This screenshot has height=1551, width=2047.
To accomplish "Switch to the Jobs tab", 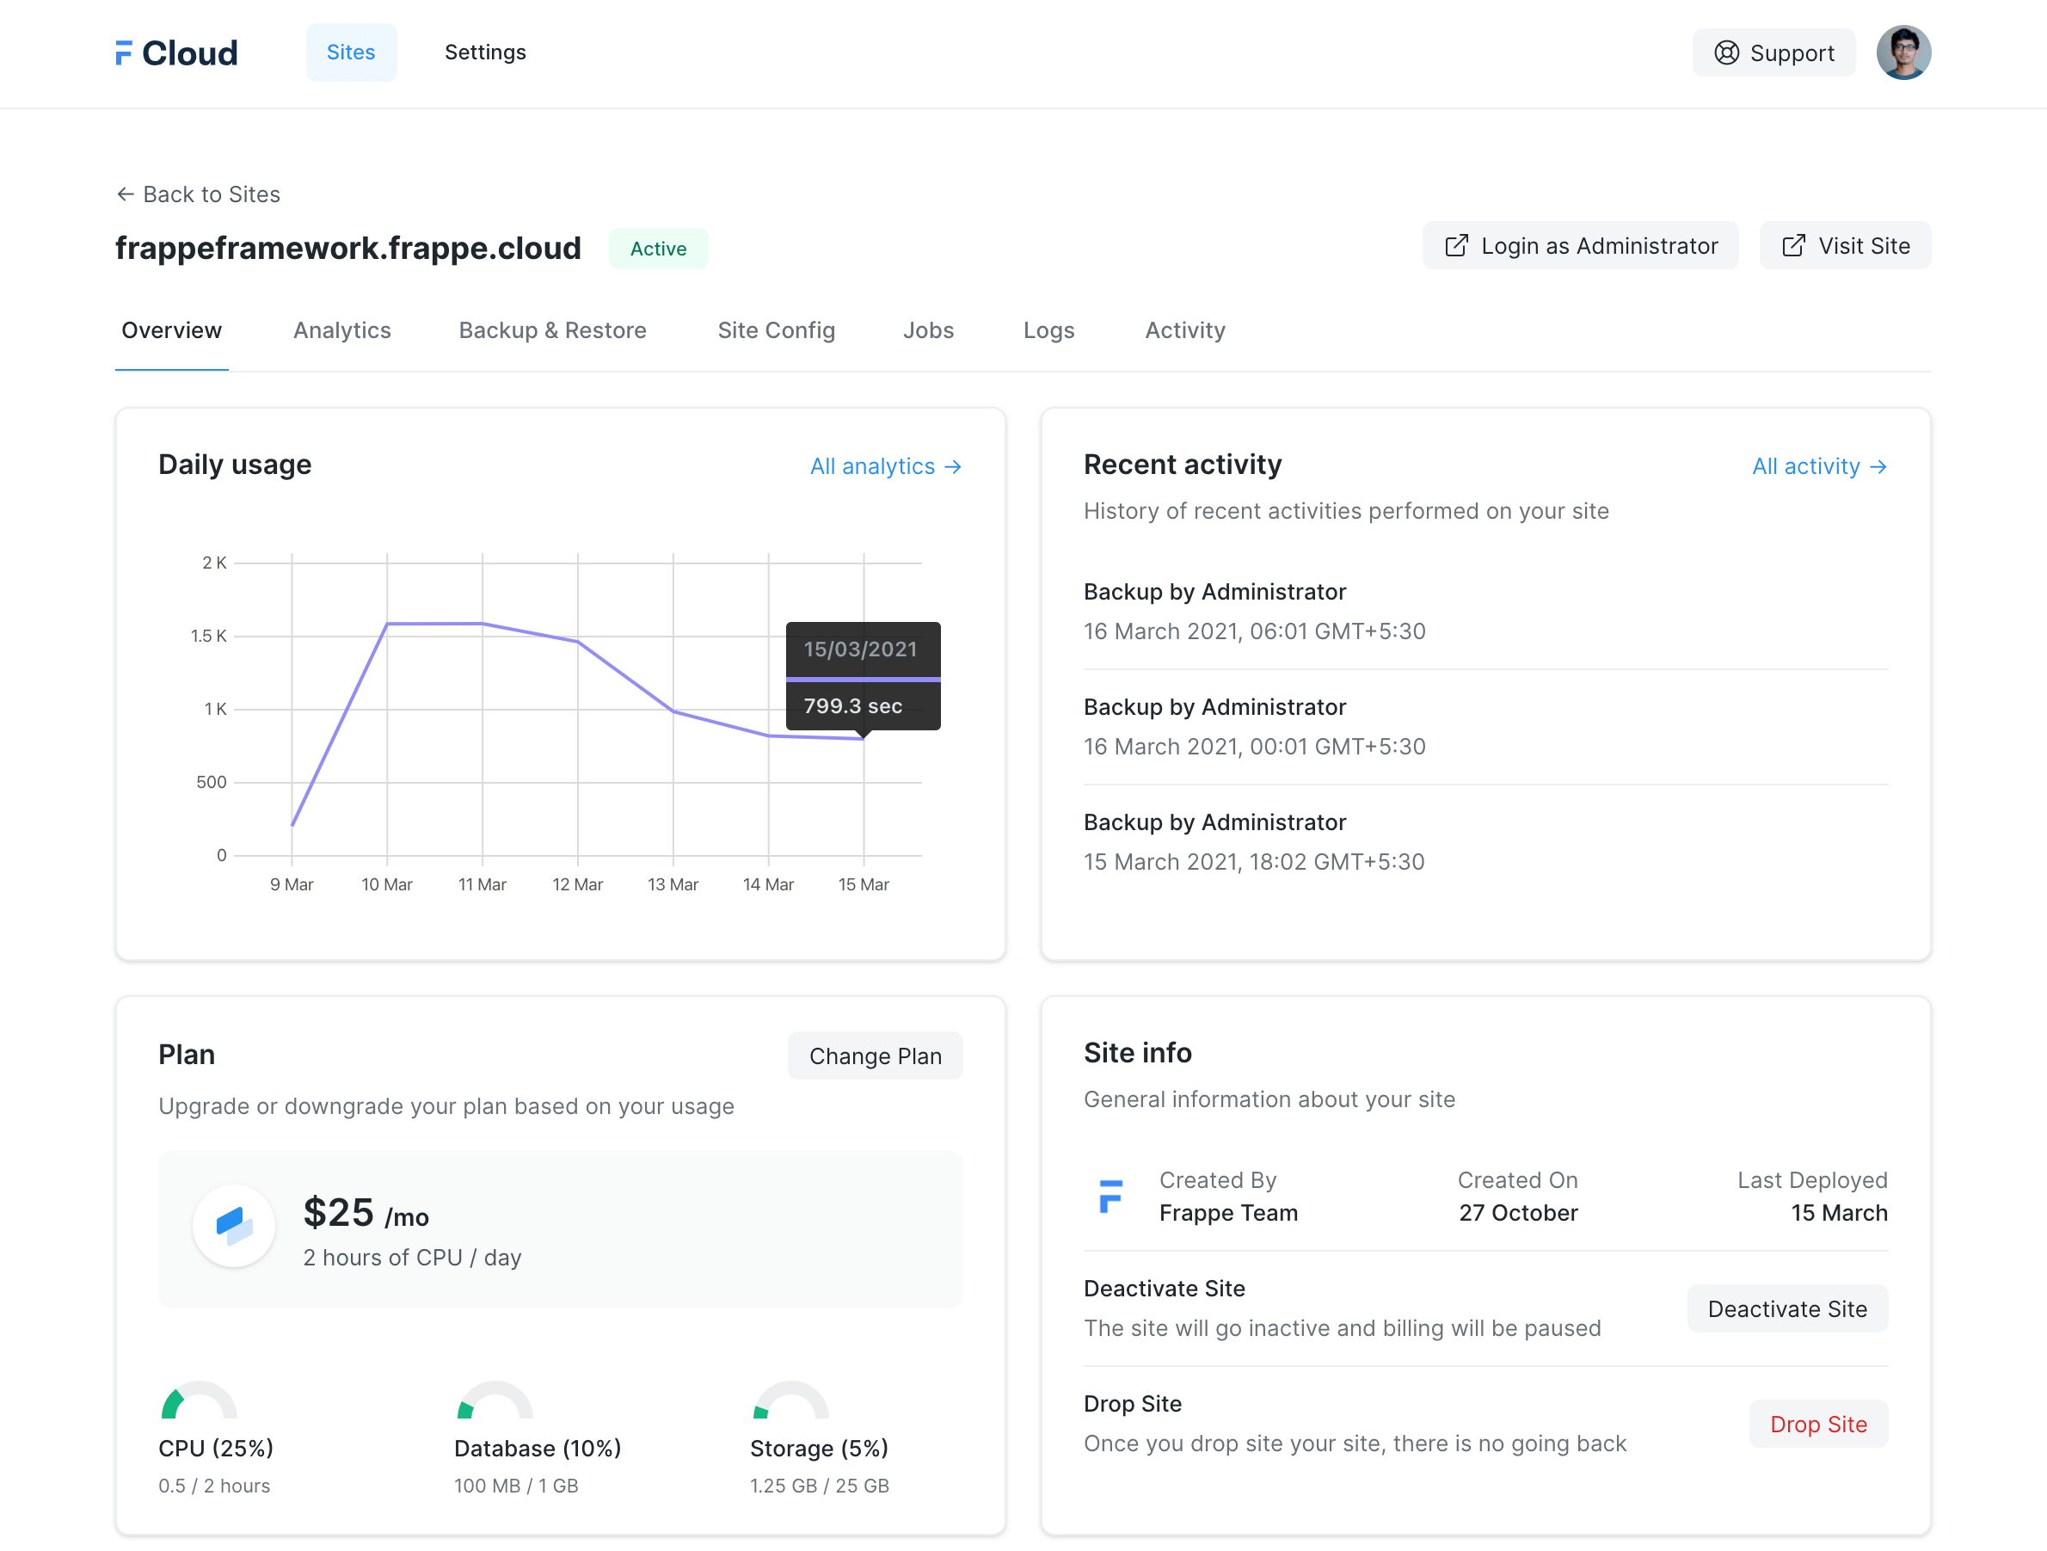I will click(928, 330).
